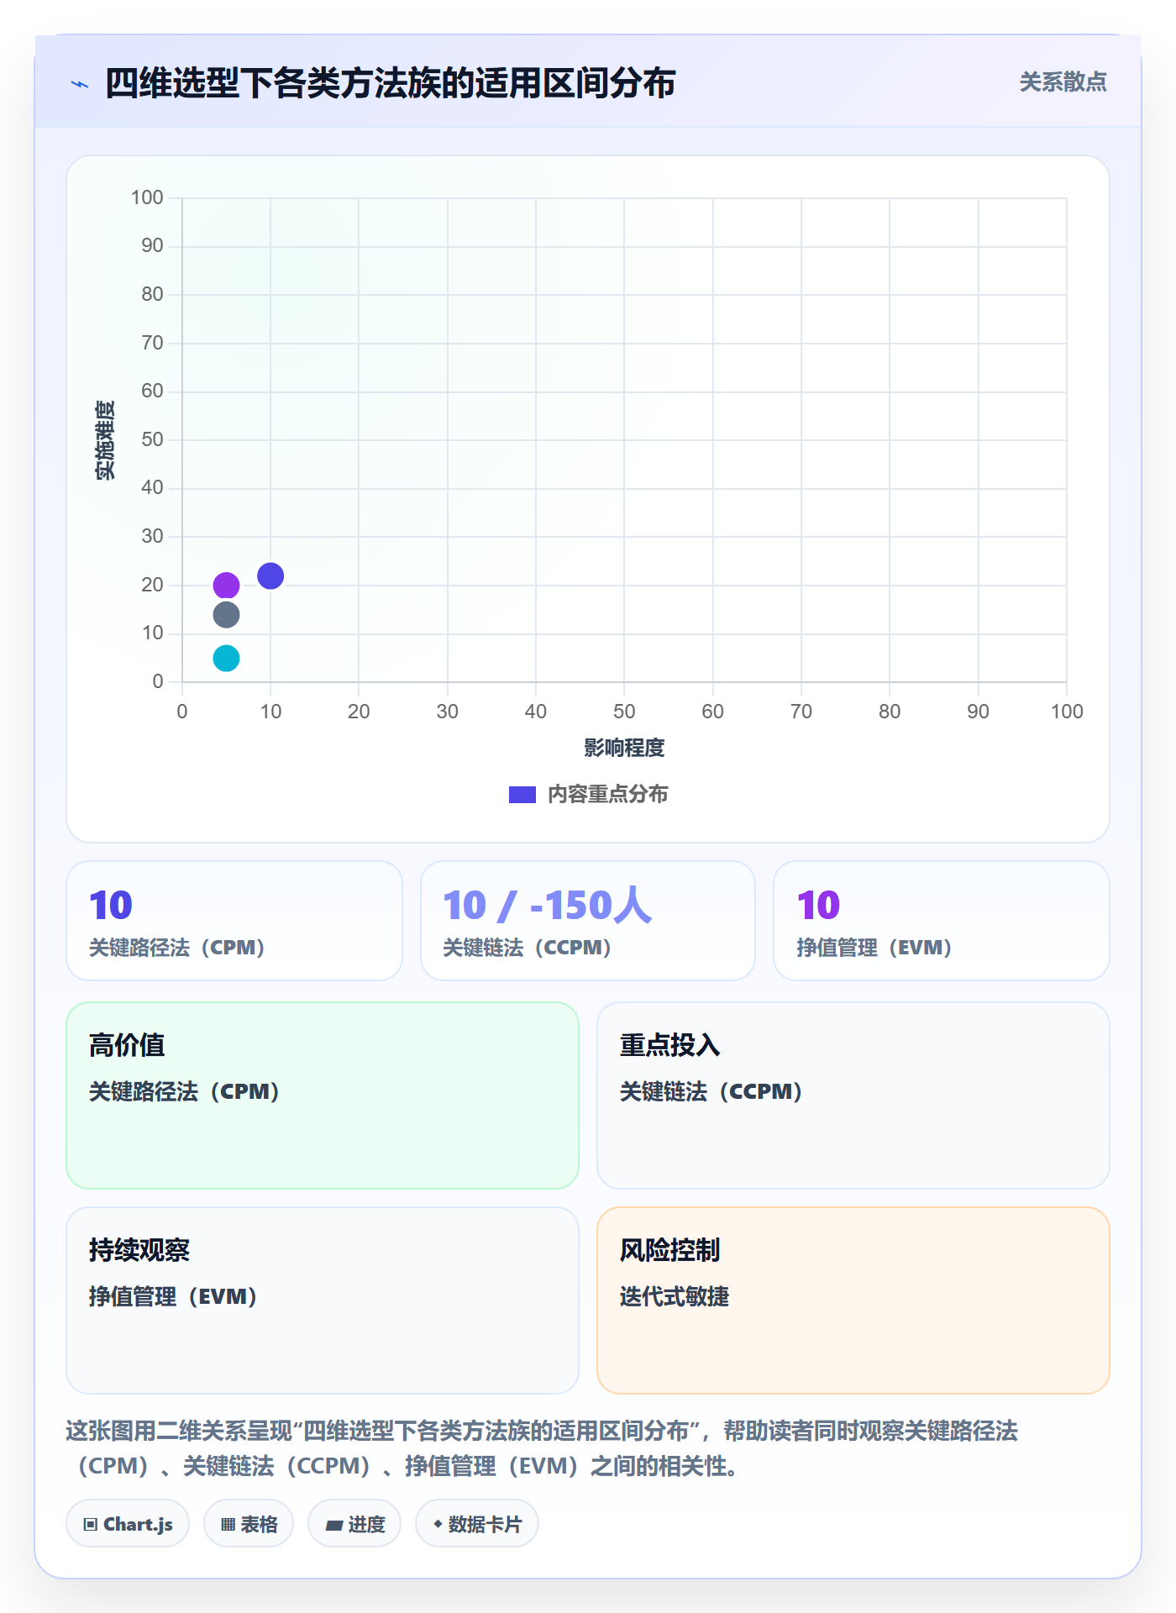
Task: Click the chart title 四维选型下各类方法族的适用区间分布
Action: [391, 84]
